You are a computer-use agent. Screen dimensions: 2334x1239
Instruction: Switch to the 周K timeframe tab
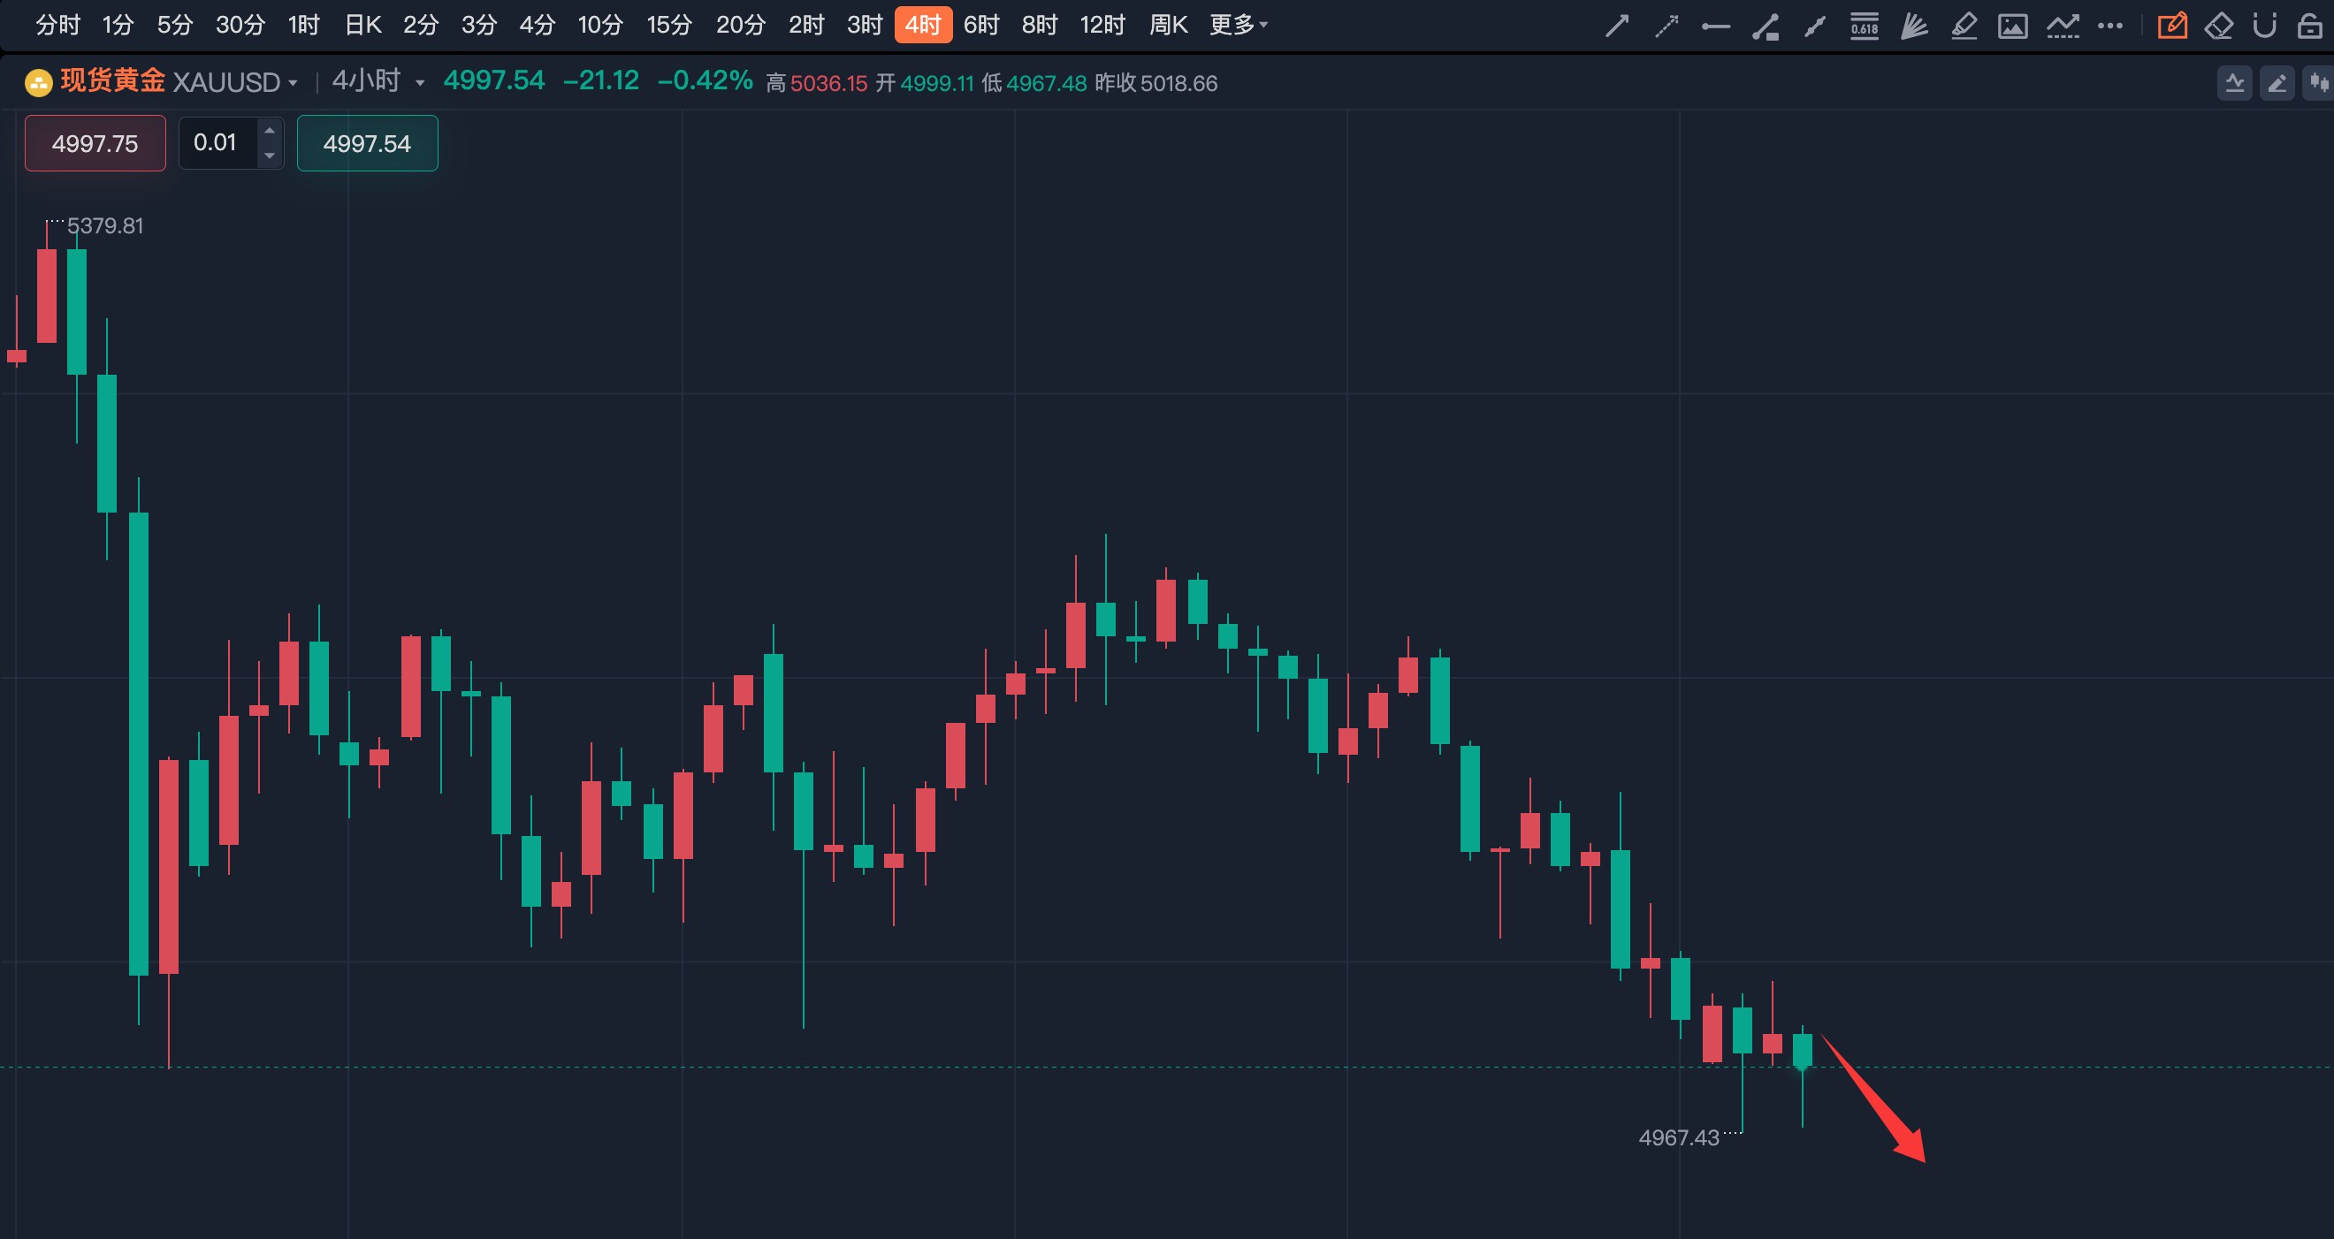pos(1168,26)
